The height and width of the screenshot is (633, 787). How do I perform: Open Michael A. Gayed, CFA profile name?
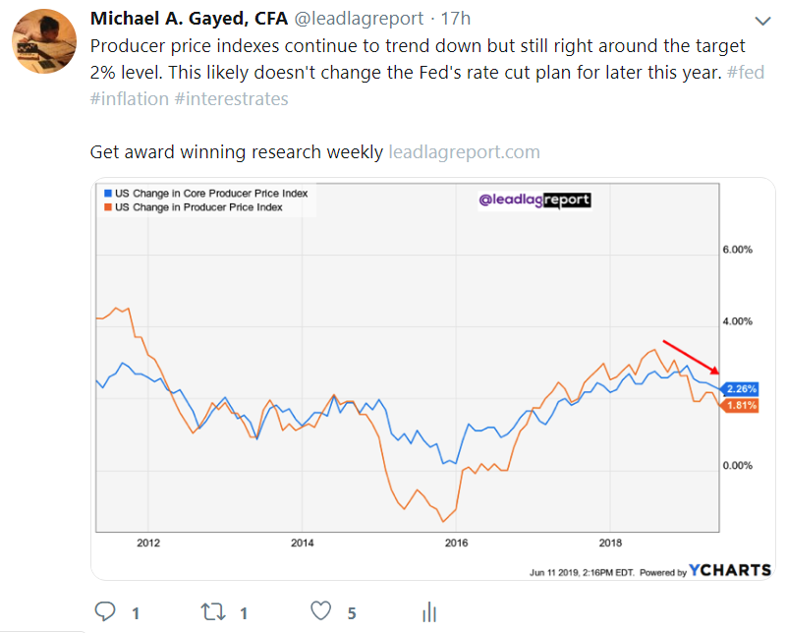189,20
